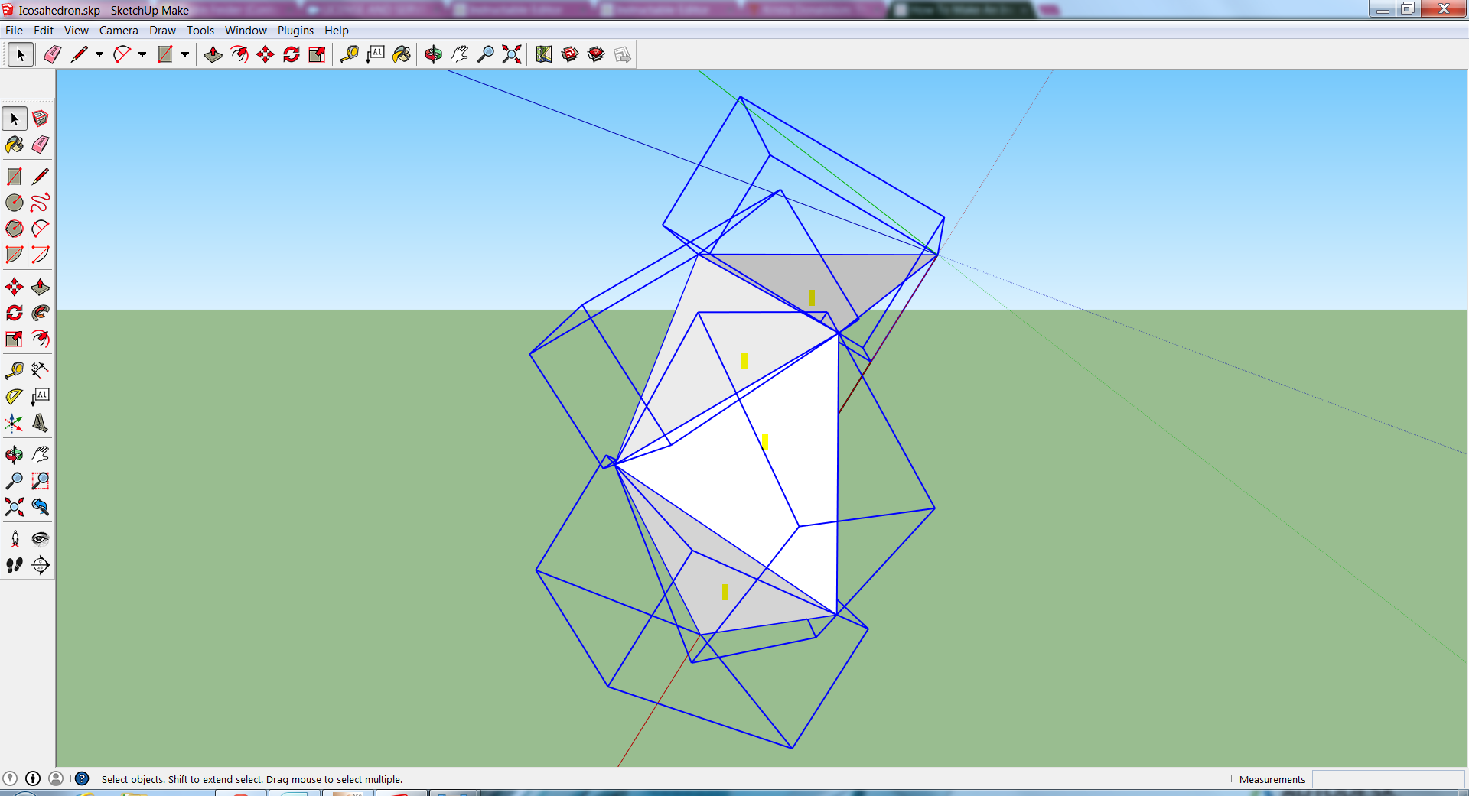Image resolution: width=1469 pixels, height=796 pixels.
Task: Select the Make Component tool
Action: 41,119
